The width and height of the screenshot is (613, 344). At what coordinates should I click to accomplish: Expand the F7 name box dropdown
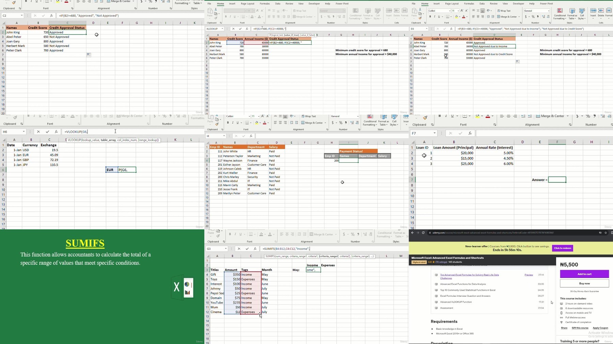coord(435,133)
